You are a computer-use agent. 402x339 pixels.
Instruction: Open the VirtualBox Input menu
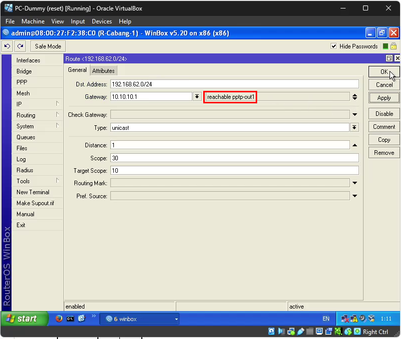(78, 21)
